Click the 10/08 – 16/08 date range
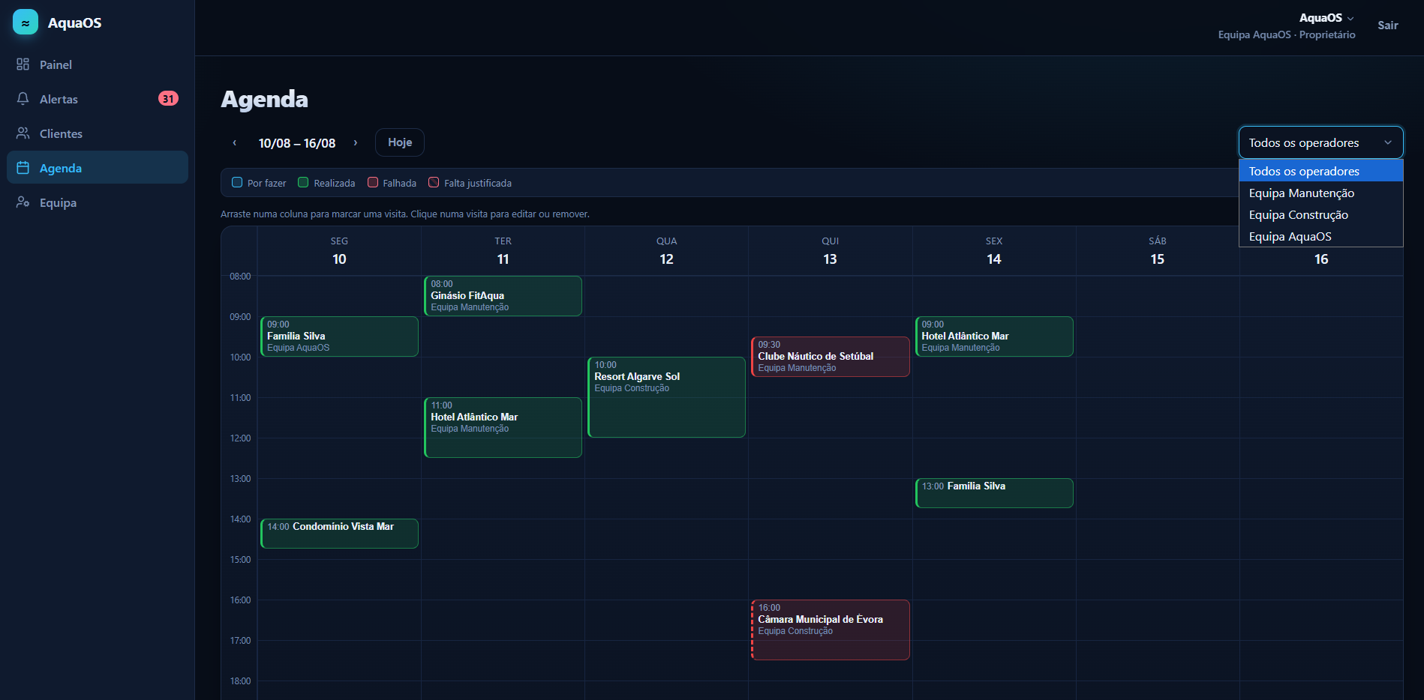Viewport: 1424px width, 700px height. click(297, 143)
